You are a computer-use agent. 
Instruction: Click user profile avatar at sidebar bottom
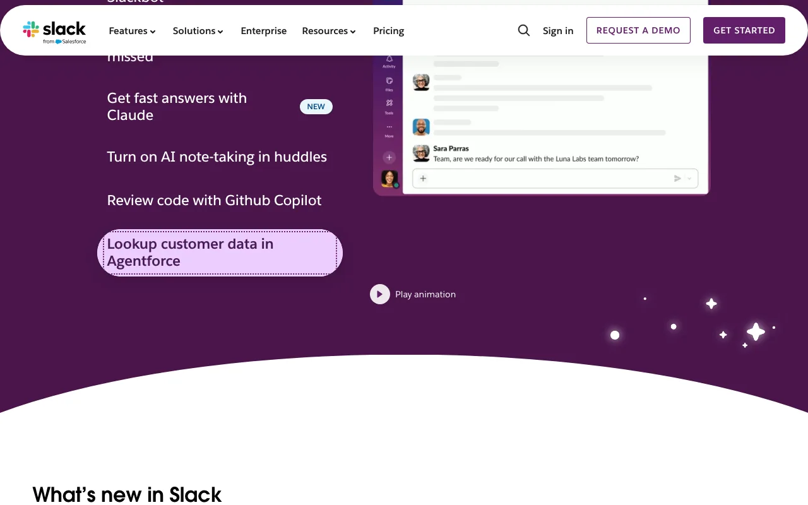pos(389,179)
